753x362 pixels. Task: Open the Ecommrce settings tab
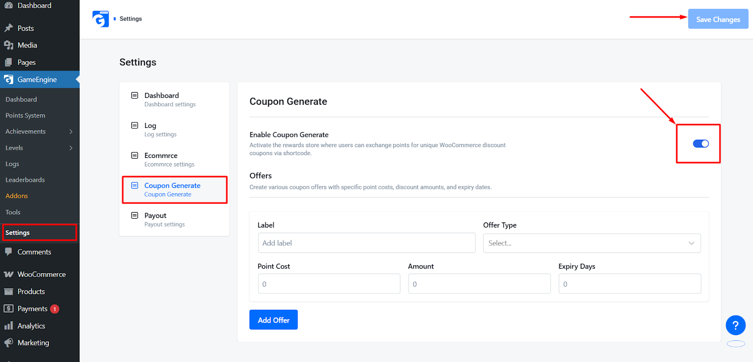tap(174, 159)
